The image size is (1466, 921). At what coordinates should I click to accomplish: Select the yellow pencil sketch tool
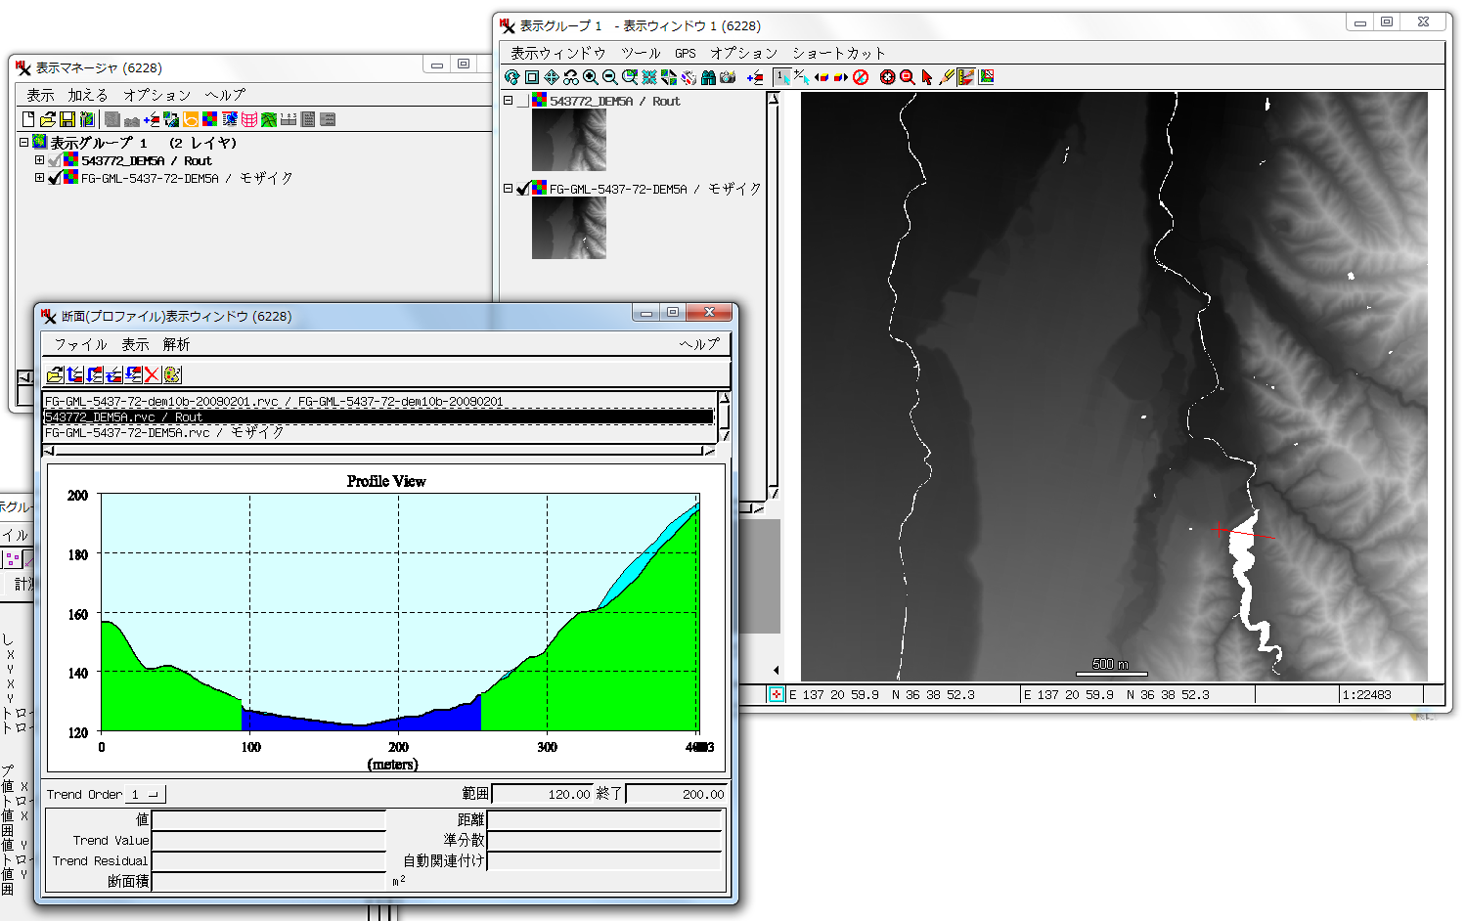[947, 77]
